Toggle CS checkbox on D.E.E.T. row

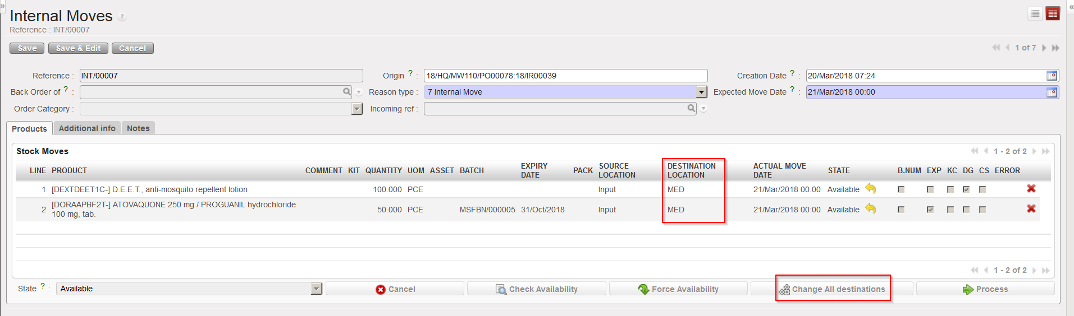point(982,189)
